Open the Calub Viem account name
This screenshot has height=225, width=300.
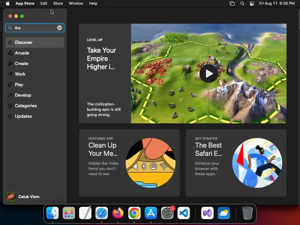point(29,197)
